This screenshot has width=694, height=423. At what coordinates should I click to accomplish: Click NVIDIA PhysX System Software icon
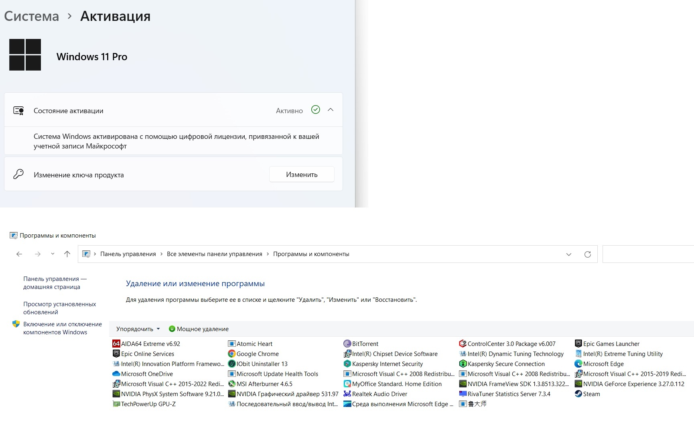tap(116, 394)
